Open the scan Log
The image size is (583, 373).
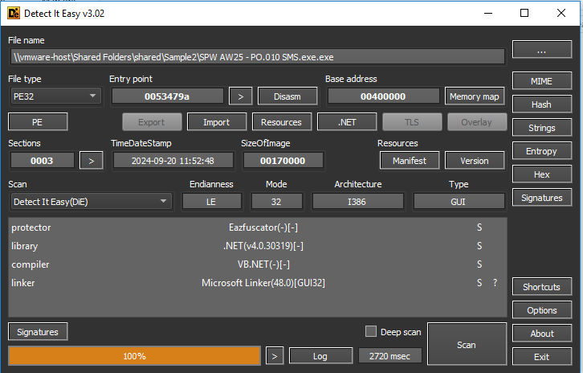pos(320,356)
